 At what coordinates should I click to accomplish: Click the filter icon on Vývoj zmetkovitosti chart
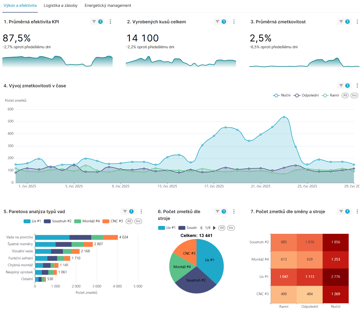[341, 85]
